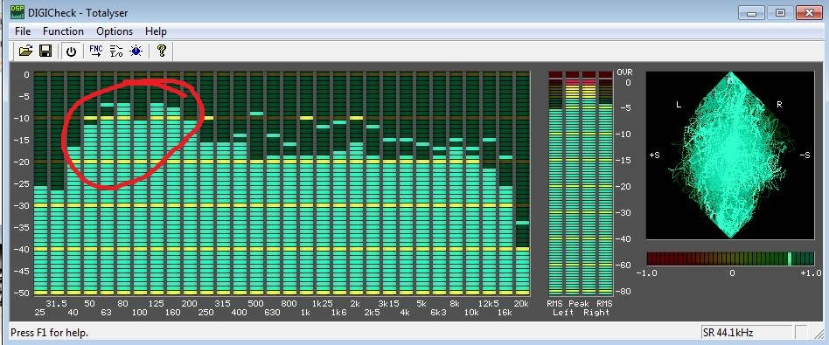Click the OVR overload indicator label
The width and height of the screenshot is (829, 345).
[x=624, y=72]
